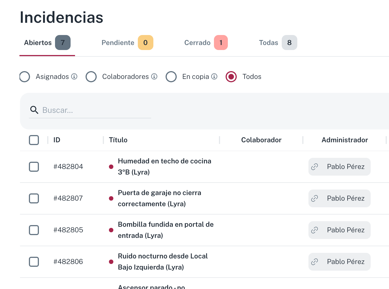
Task: Click the Colaborador column header
Action: click(x=261, y=140)
